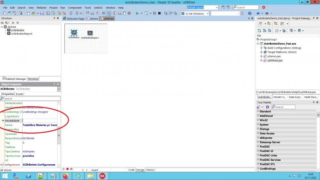Screen dimensions: 320x180
Task: Expand the Target Platforms (Win32) node
Action: pos(261,52)
